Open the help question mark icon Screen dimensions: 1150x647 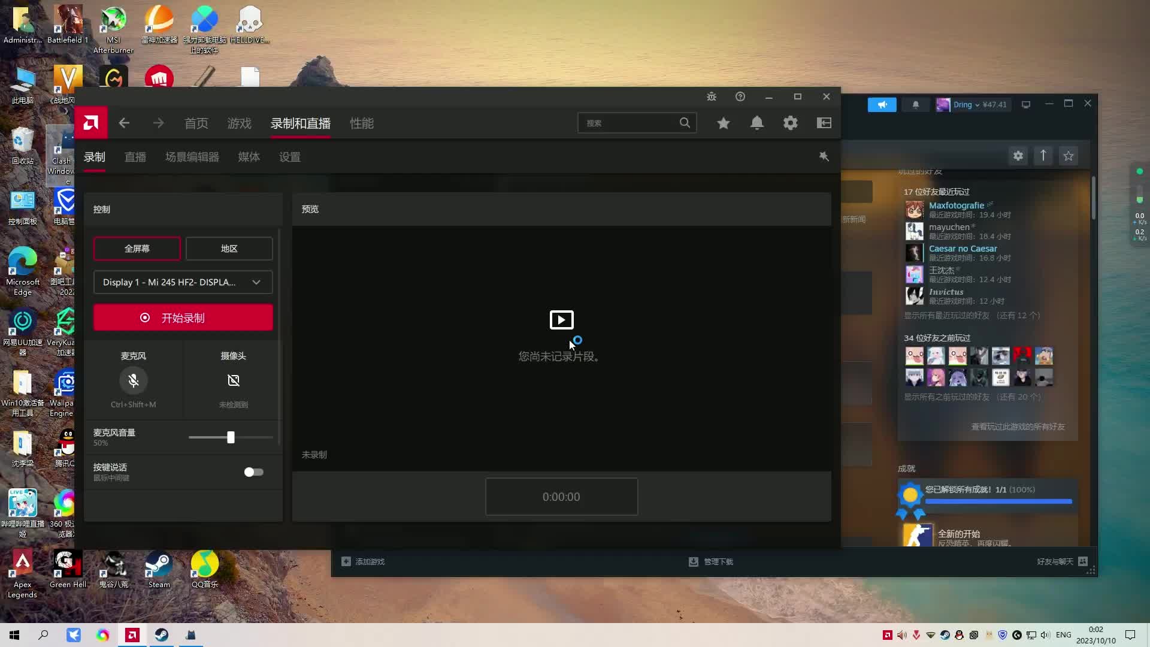click(x=740, y=96)
